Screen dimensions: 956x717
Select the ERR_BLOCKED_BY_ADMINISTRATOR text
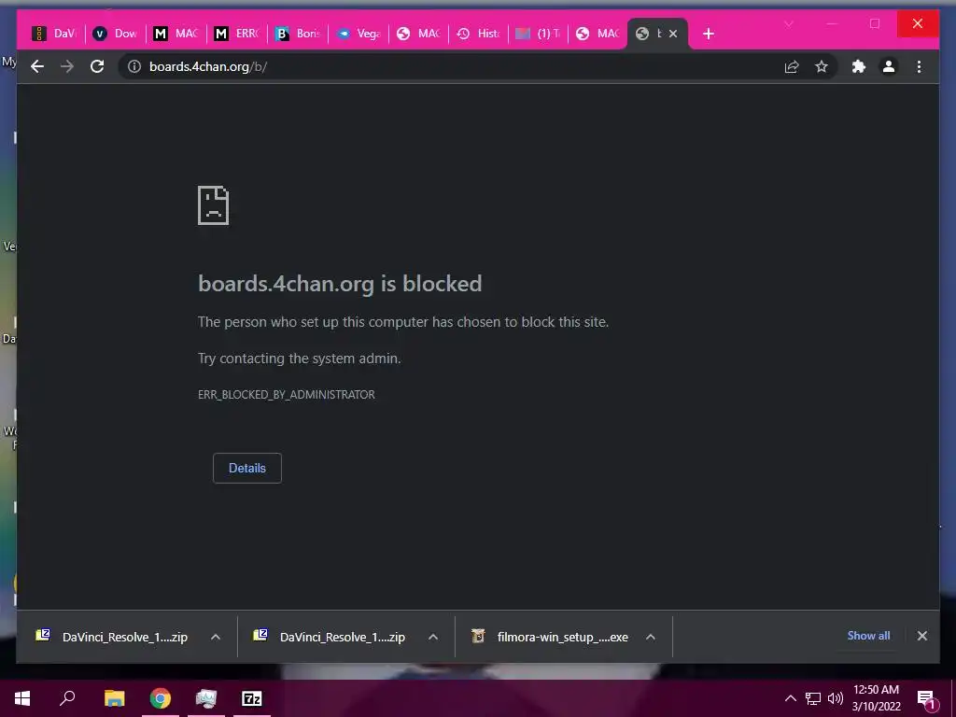(286, 395)
